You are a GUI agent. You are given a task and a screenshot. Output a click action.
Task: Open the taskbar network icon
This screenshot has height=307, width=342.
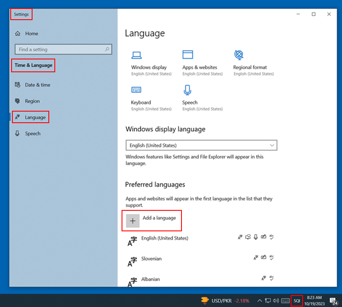click(x=268, y=301)
